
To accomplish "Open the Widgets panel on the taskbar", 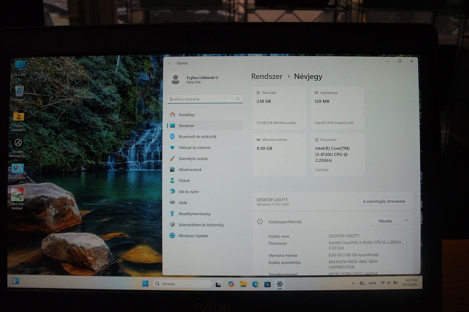I will tap(16, 281).
